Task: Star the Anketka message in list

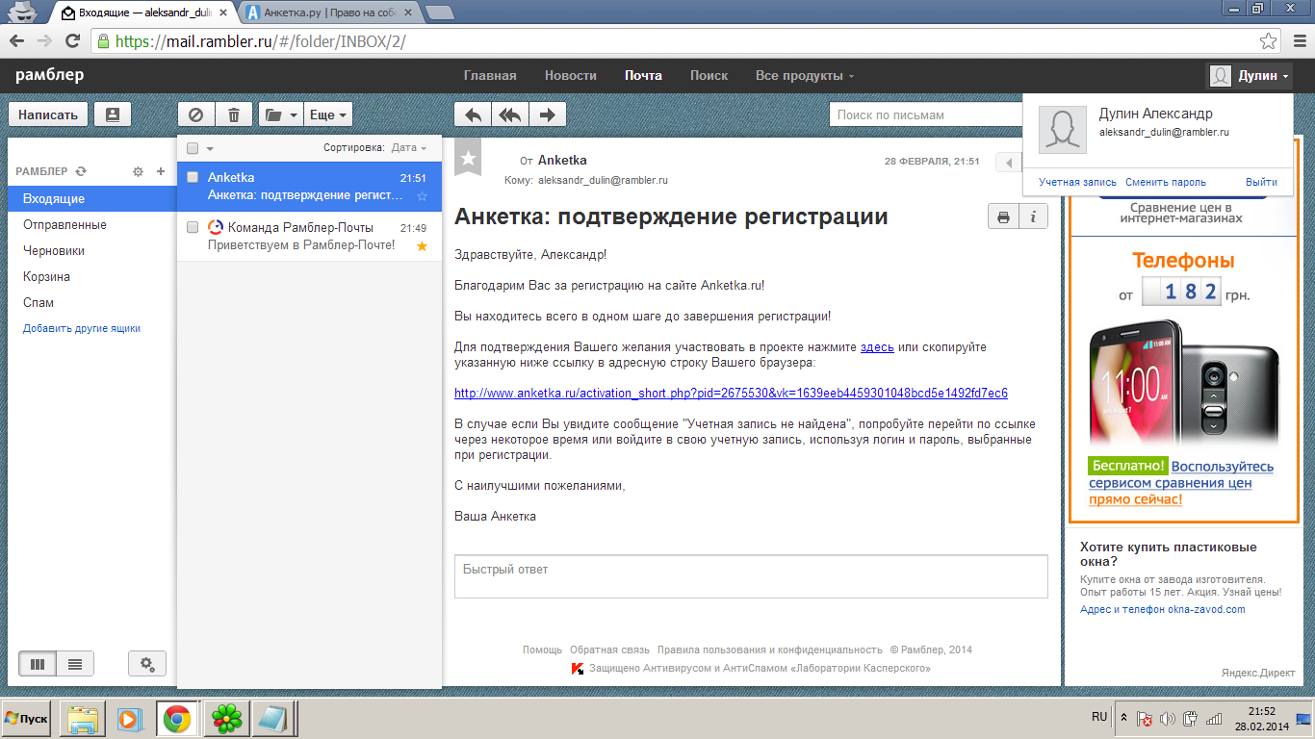Action: pos(422,196)
